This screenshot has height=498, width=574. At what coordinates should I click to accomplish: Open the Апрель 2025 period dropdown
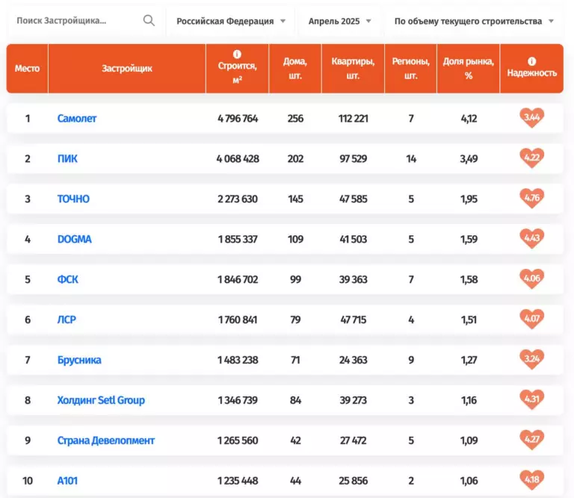340,21
